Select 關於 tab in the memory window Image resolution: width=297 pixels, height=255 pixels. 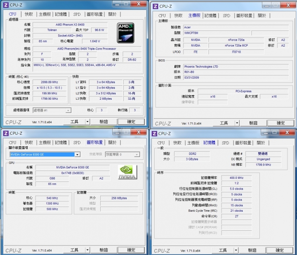click(261, 143)
